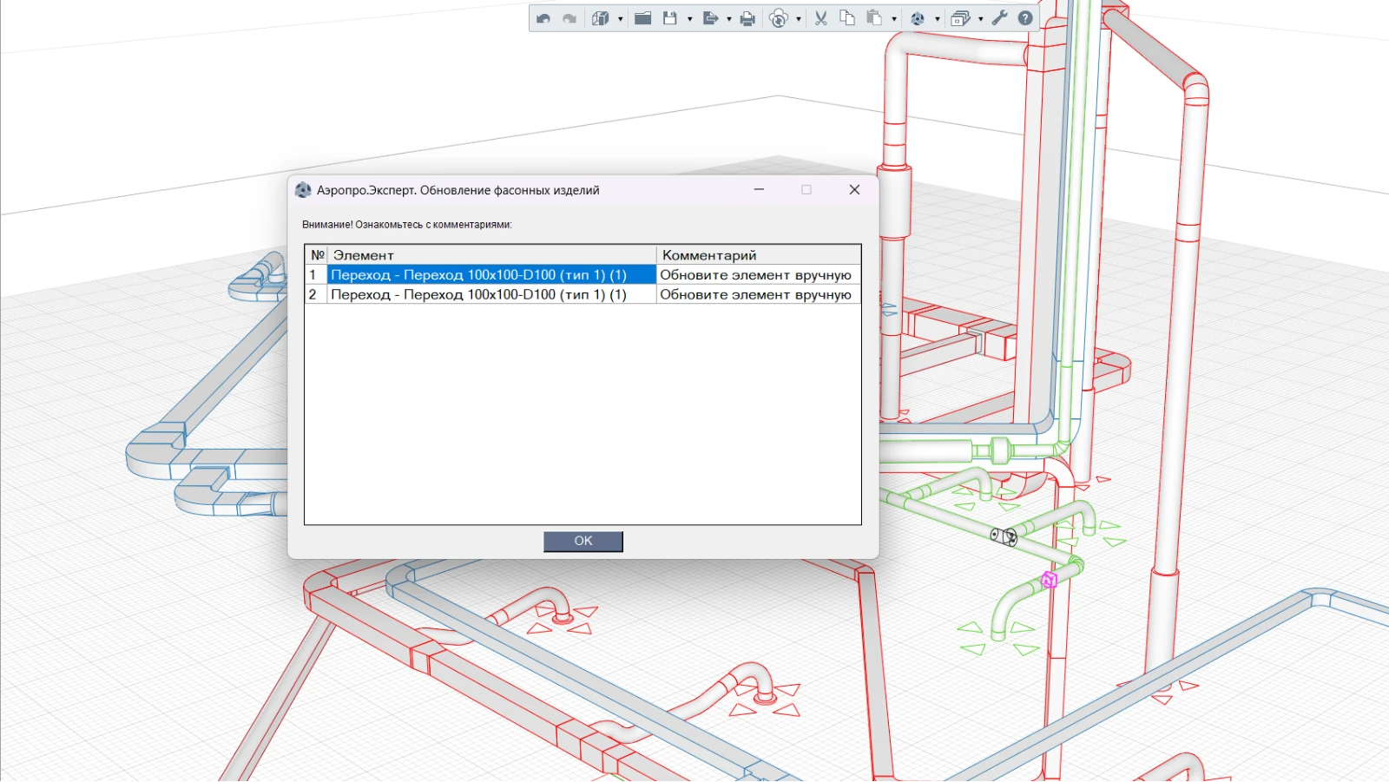Click the 3D box view icon
The width and height of the screenshot is (1389, 782).
[600, 18]
